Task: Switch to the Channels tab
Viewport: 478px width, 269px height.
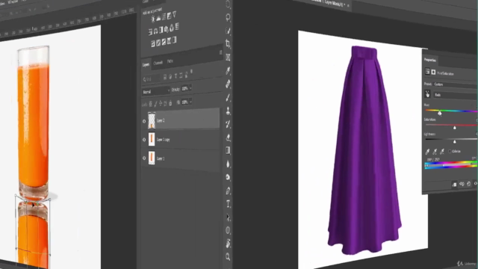Action: click(158, 63)
